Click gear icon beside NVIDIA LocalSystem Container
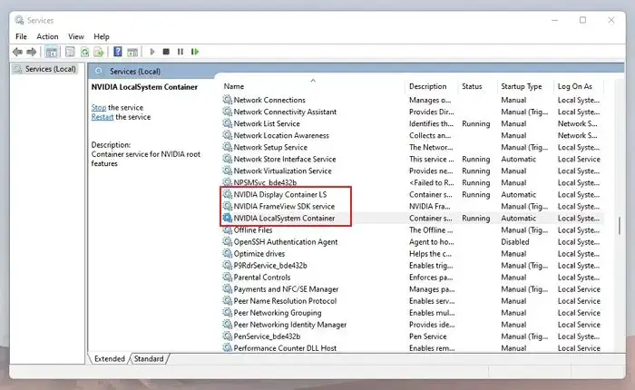 coord(227,218)
